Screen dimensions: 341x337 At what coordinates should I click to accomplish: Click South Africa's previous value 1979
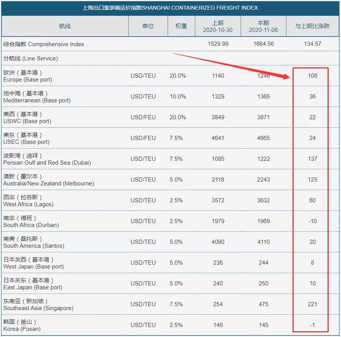tap(218, 221)
